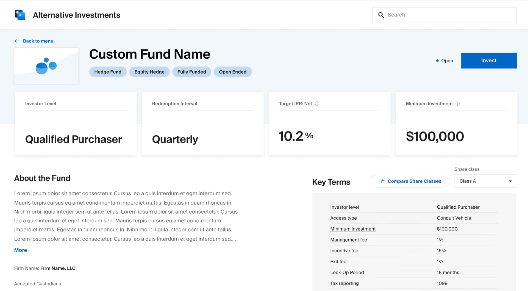Viewport: 528px width, 291px height.
Task: Click the back arrow icon
Action: (17, 41)
